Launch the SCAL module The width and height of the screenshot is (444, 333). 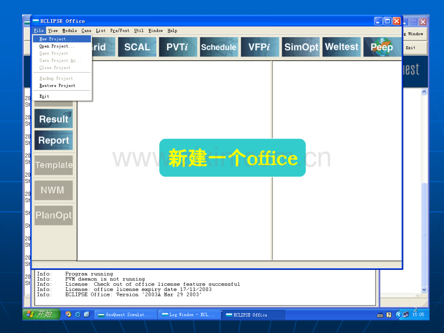[137, 47]
